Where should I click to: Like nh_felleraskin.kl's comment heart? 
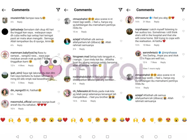pos(121,93)
